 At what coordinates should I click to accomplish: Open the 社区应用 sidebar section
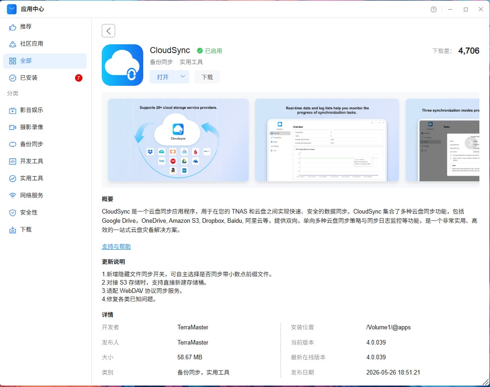(x=45, y=44)
